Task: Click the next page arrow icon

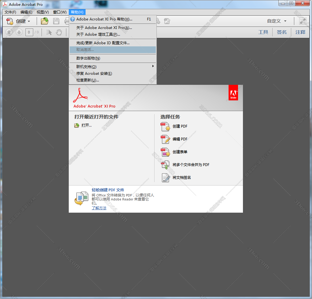Action: click(19, 32)
